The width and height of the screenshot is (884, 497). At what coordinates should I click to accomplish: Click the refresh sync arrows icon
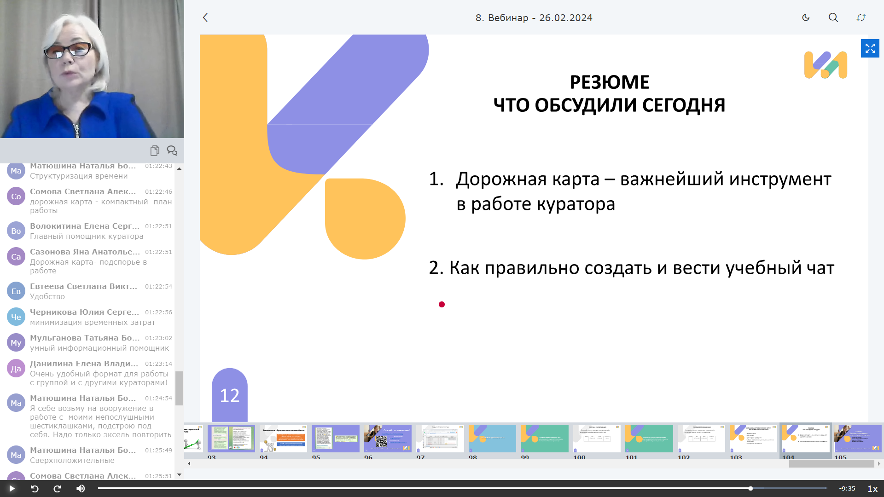tap(861, 17)
